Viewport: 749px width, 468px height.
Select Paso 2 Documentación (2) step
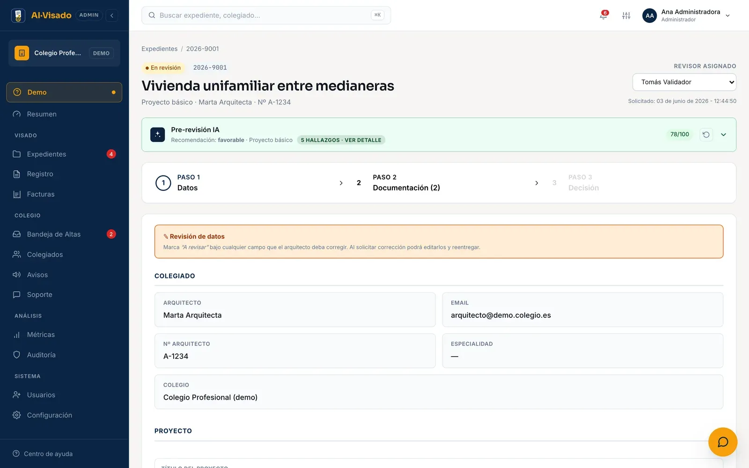[398, 183]
